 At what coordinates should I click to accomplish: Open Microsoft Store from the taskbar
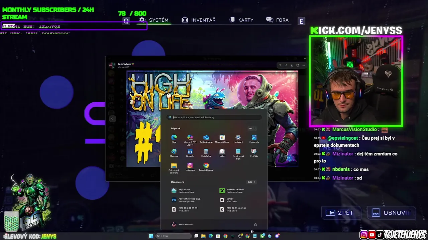coord(218,236)
